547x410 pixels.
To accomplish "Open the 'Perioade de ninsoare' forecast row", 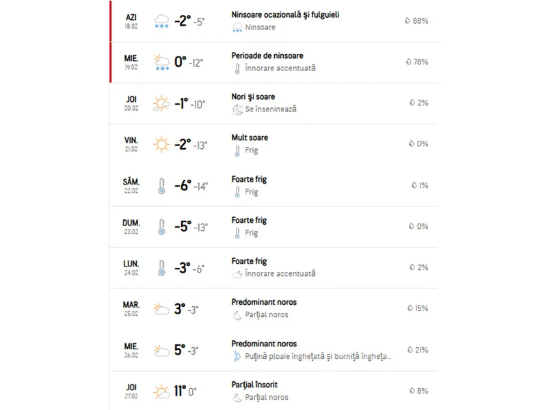I will pos(273,62).
